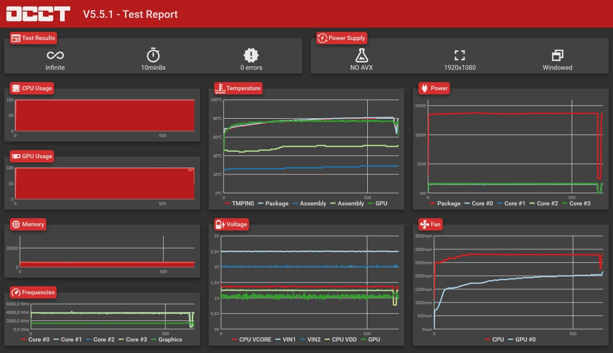This screenshot has width=613, height=353.
Task: Toggle GPU #0 series in Fan legend
Action: tap(521, 339)
